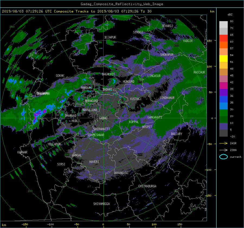Click the RAMDURG city label
The width and height of the screenshot is (244, 228).
coord(86,88)
